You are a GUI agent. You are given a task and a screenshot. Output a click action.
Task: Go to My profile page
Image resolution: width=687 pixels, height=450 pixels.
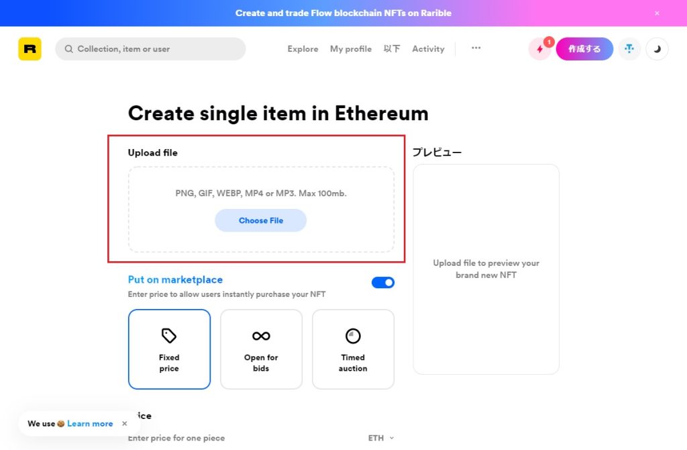click(x=351, y=48)
